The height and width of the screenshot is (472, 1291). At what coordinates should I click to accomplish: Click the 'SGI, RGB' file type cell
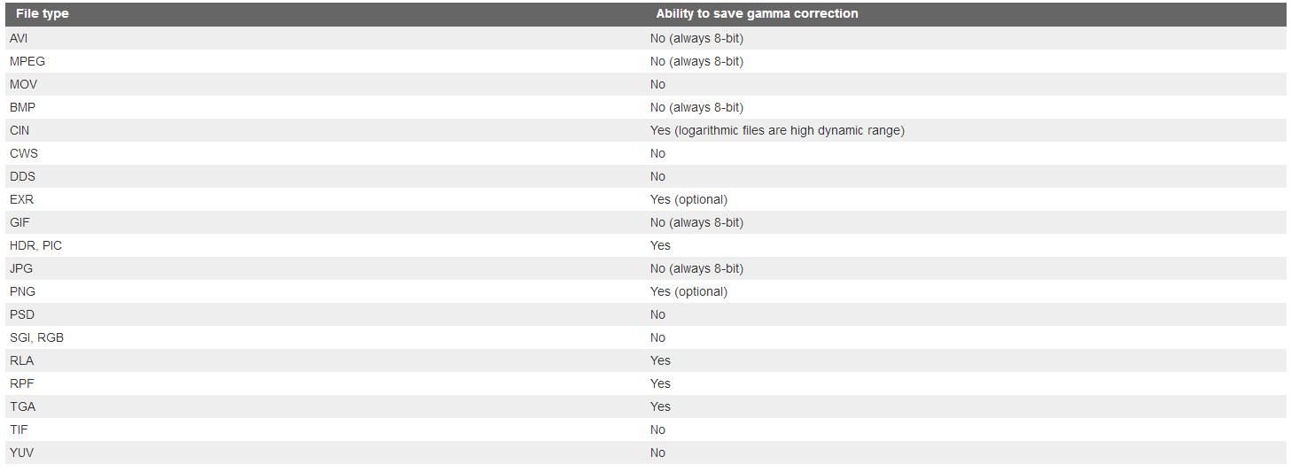(x=37, y=337)
